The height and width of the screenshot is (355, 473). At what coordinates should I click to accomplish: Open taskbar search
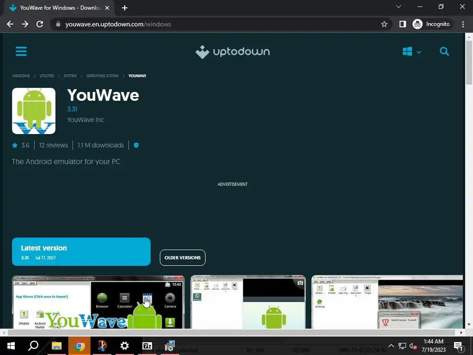tap(33, 346)
